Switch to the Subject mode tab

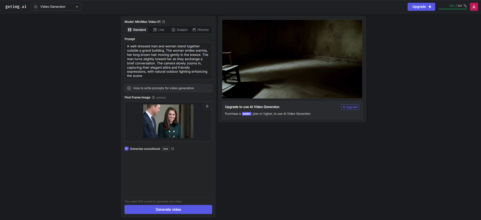[180, 30]
